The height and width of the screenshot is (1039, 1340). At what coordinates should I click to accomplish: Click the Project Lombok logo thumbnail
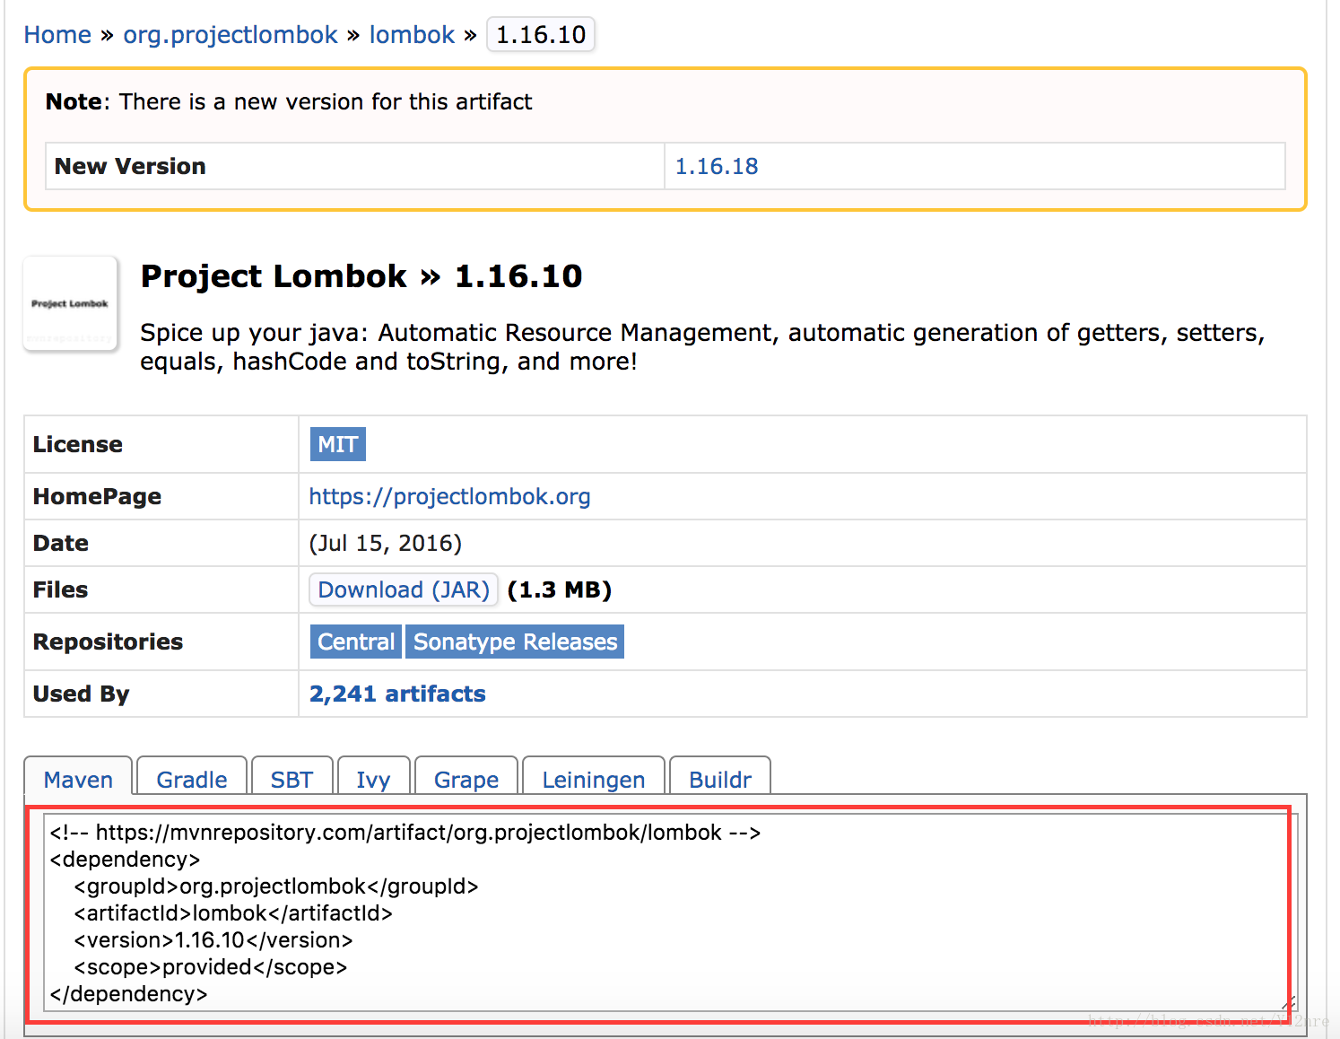tap(70, 303)
